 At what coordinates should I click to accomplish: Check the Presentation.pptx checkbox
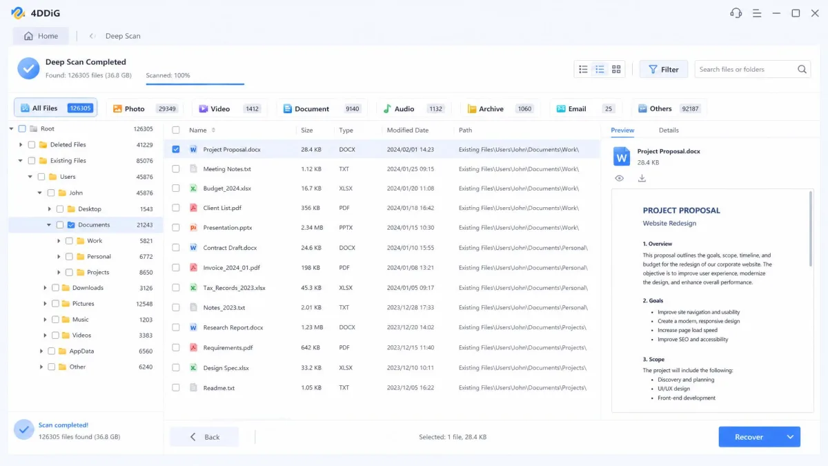tap(176, 227)
